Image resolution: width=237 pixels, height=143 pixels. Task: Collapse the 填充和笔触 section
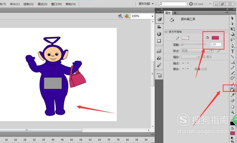[x=166, y=32]
